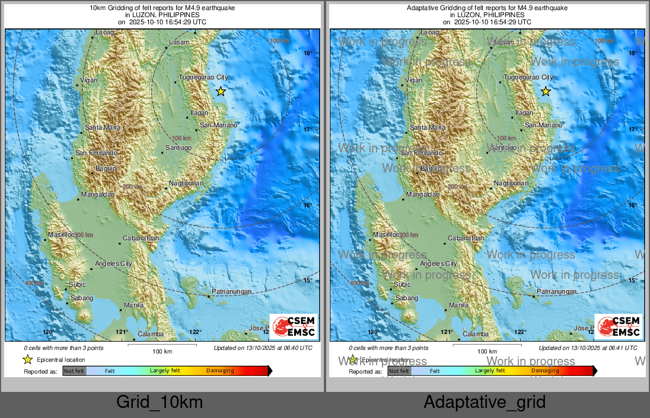650x418 pixels.
Task: Click the CSEM EMSC logo on the Adaptative_grid map
Action: click(619, 327)
